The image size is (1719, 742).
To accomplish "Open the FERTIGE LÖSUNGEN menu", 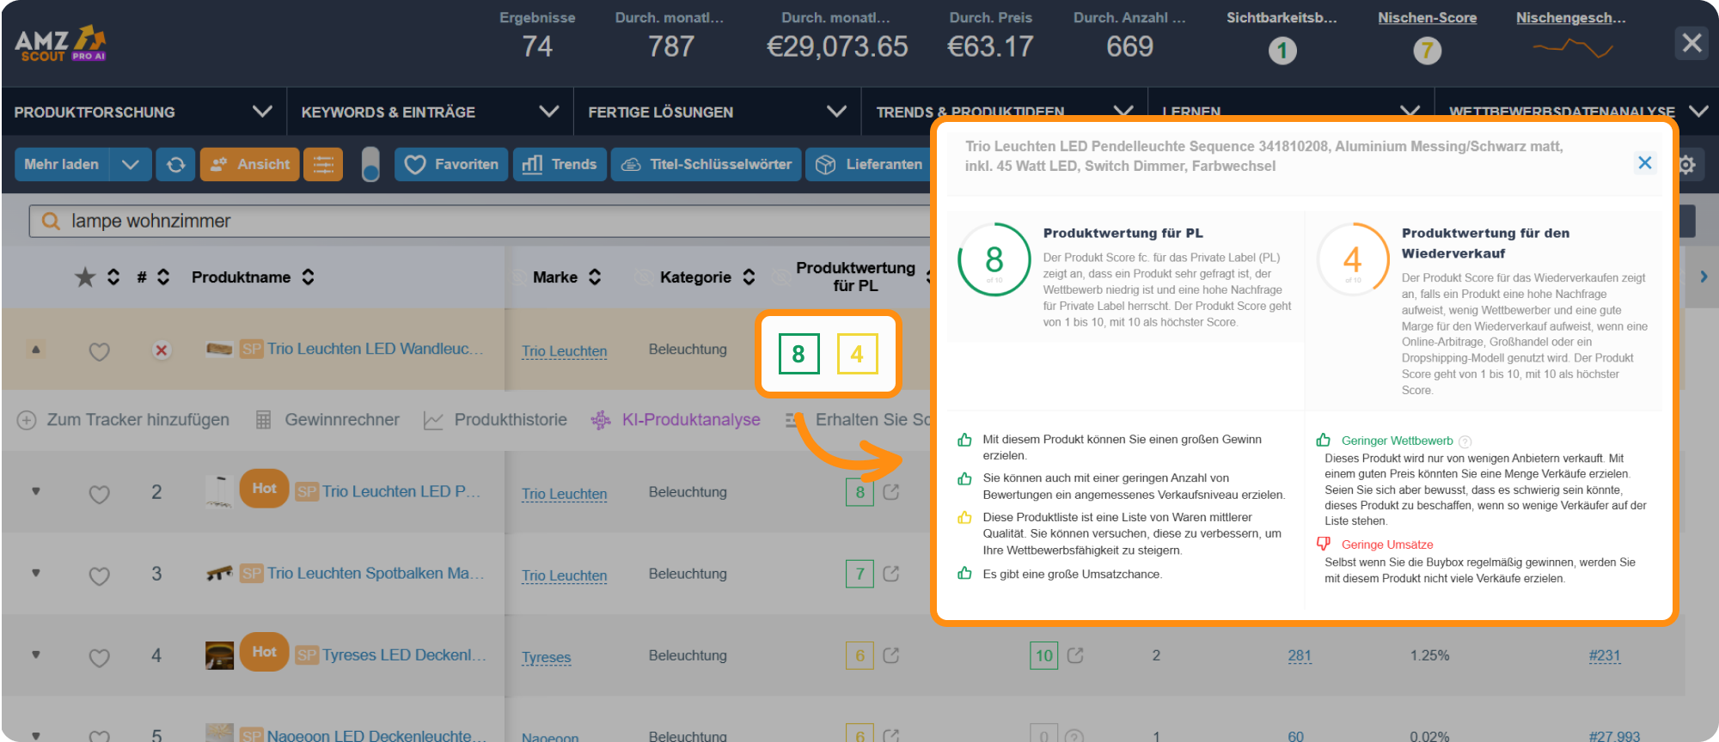I will (x=717, y=112).
